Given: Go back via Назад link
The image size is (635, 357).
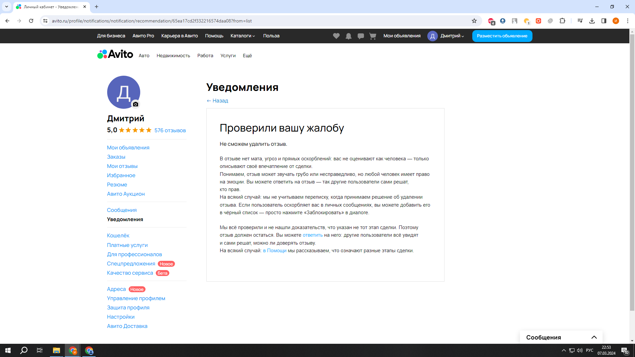Looking at the screenshot, I should point(217,101).
